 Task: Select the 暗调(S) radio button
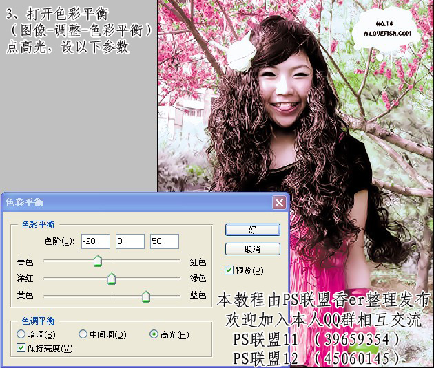click(21, 334)
